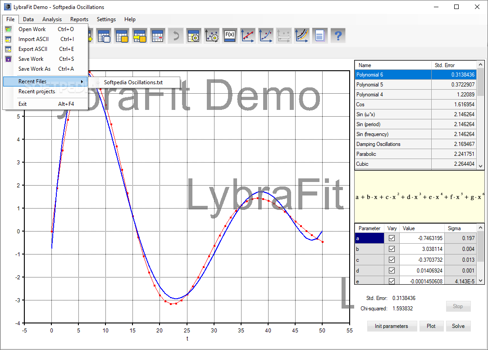Click the undo arrow toolbar icon

(x=176, y=36)
